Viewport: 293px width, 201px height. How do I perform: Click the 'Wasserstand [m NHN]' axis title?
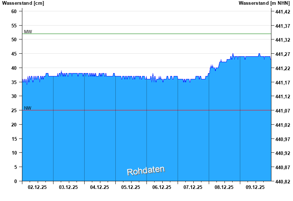(264, 3)
